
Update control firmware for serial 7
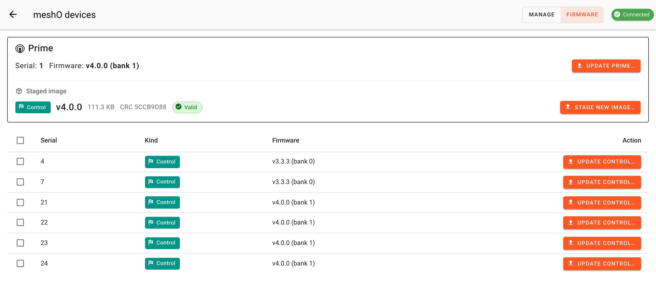pyautogui.click(x=602, y=182)
